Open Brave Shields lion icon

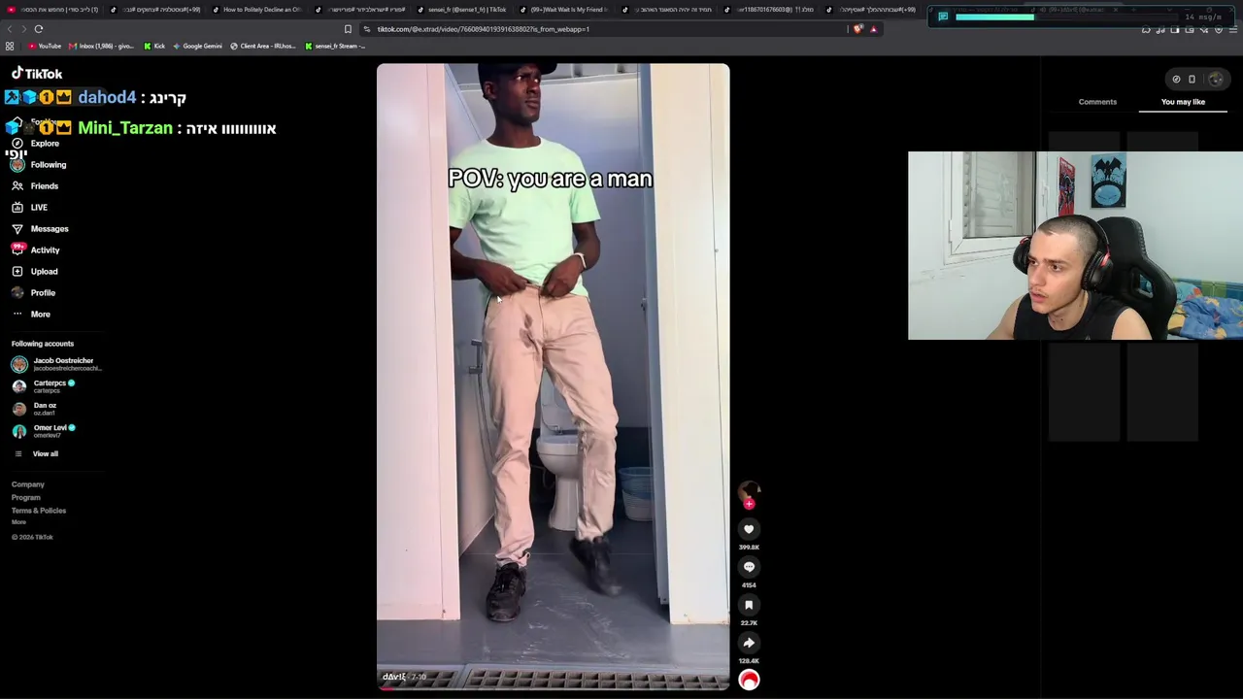(x=857, y=29)
